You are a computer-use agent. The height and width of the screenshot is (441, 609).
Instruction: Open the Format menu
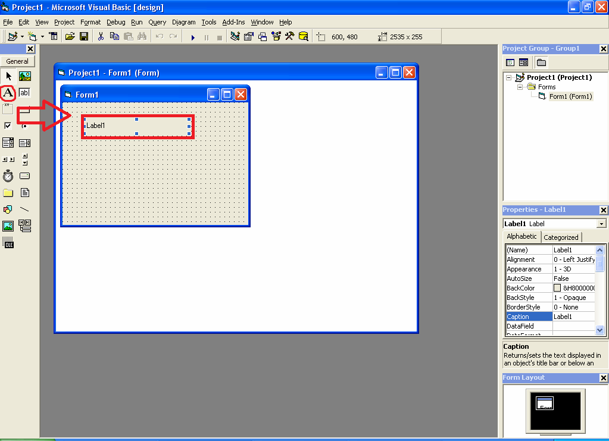[x=90, y=22]
